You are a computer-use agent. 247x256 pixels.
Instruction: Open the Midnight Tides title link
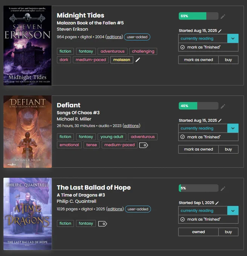pos(80,15)
